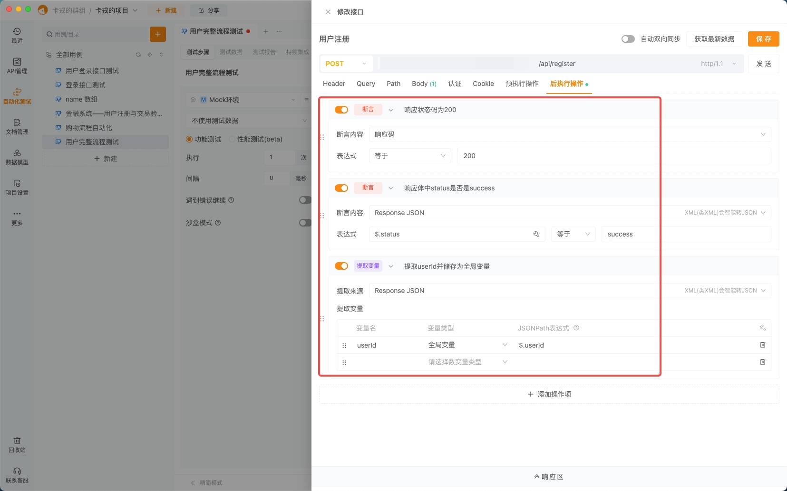Open the 全局变量 variable type dropdown
The width and height of the screenshot is (787, 491).
click(x=468, y=345)
